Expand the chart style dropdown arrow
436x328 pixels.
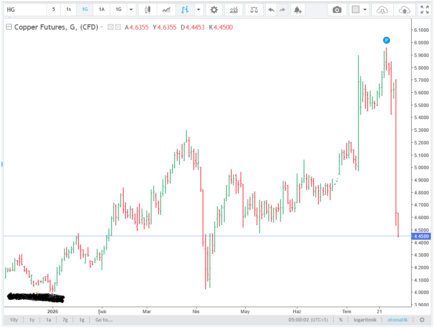199,9
